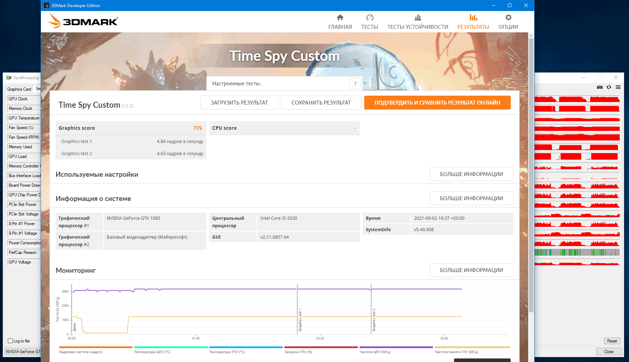
Task: Click the scrollbar up arrow in 3DMark
Action: click(x=531, y=36)
